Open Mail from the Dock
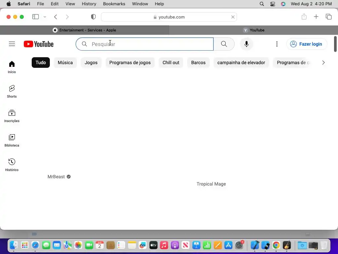Viewport: 338px width, 254px height. 57,245
